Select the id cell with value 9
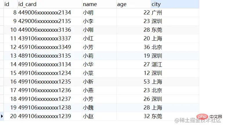Viewport: 225px width, 126px height. point(10,21)
